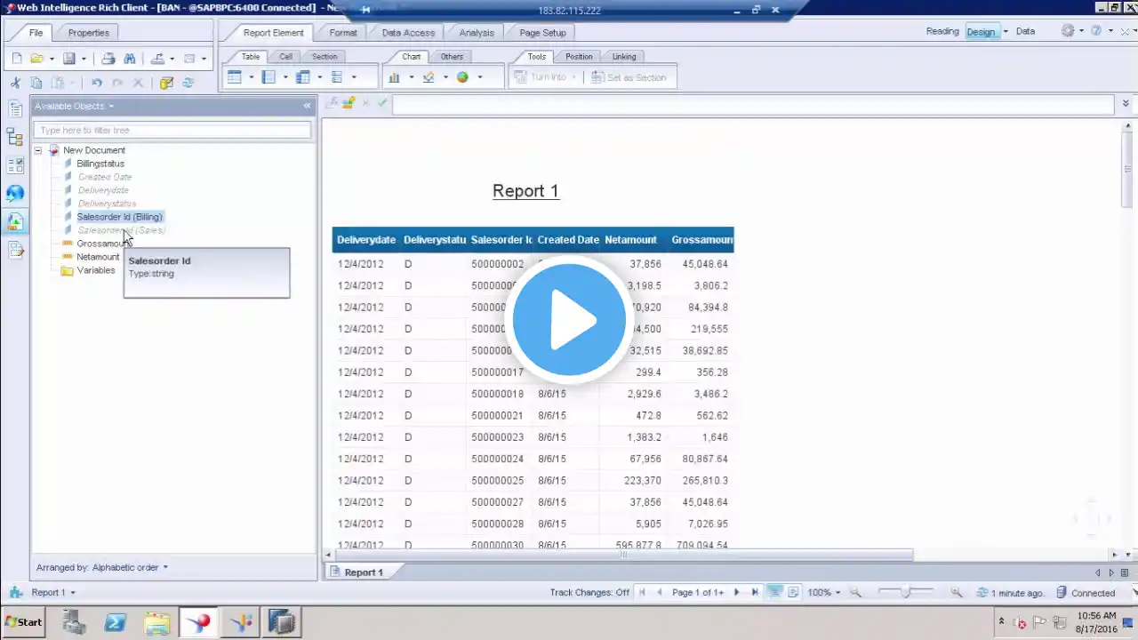Open the 100% zoom level dropdown
The width and height of the screenshot is (1138, 640).
(x=824, y=593)
